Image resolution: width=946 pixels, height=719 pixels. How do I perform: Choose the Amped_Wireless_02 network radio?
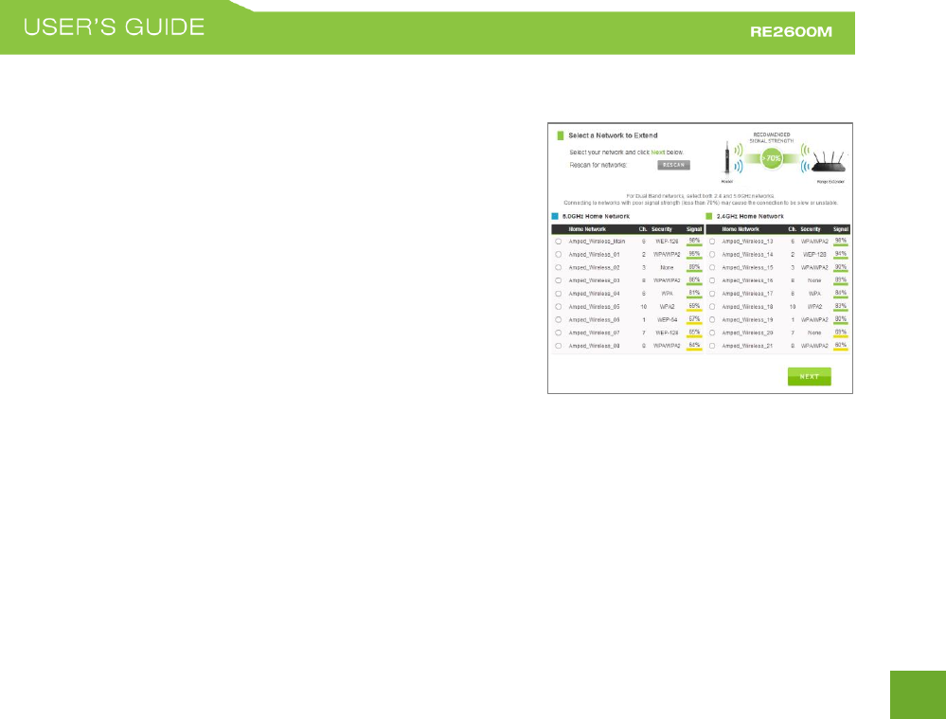pos(559,267)
